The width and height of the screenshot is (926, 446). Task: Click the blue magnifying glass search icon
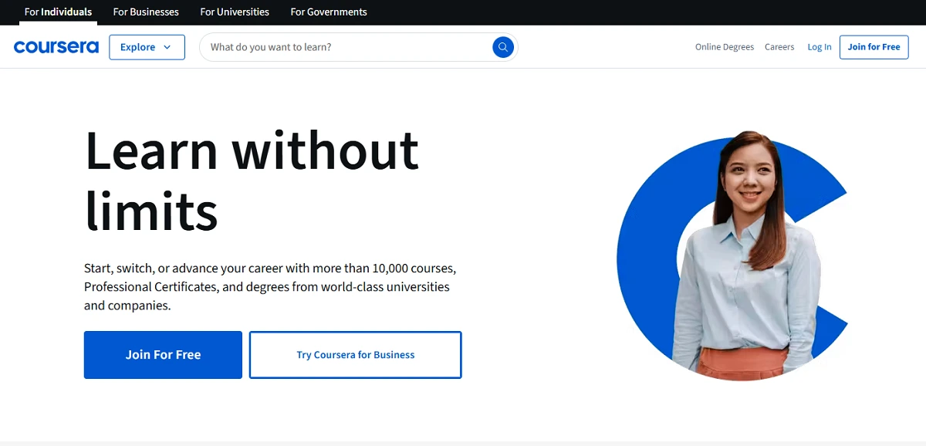pos(502,47)
